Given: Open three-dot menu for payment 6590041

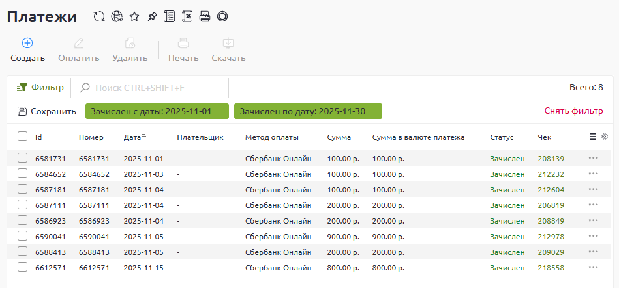Looking at the screenshot, I should [x=593, y=236].
